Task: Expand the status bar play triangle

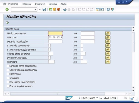Action: point(79,98)
